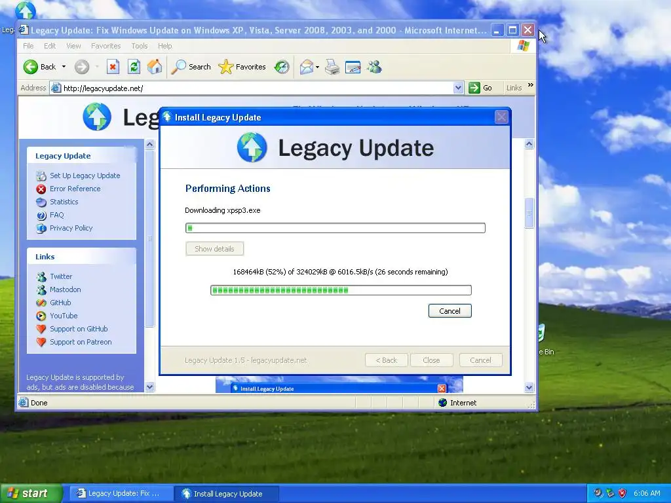The height and width of the screenshot is (503, 671).
Task: Click the Mastodon icon in Links
Action: pyautogui.click(x=41, y=290)
